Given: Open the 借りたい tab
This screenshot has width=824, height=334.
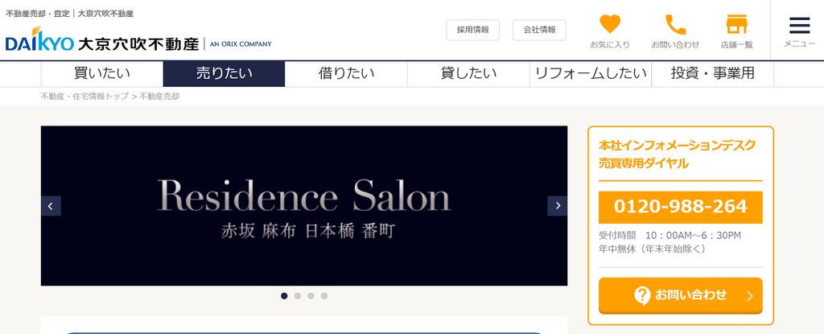Looking at the screenshot, I should coord(346,73).
